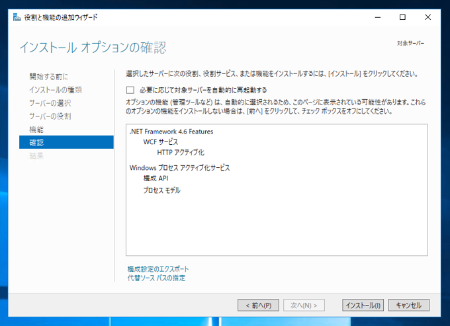Cancel the wizard with キャンセル button
Viewport: 450px width, 326px height.
[409, 306]
